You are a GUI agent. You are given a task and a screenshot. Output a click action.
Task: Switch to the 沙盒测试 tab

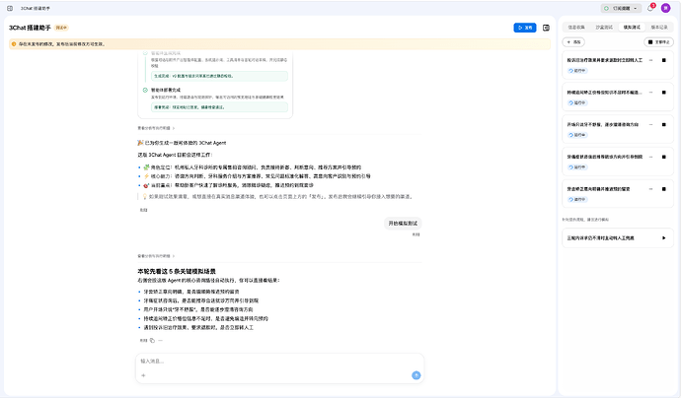(604, 28)
